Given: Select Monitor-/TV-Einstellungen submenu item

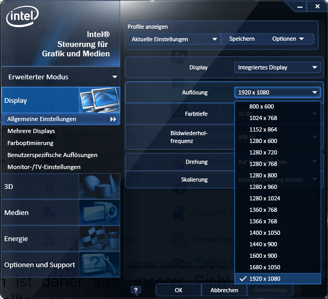Looking at the screenshot, I should [x=44, y=167].
